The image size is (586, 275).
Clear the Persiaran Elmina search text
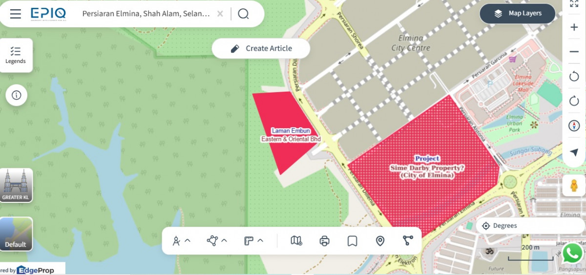click(220, 14)
